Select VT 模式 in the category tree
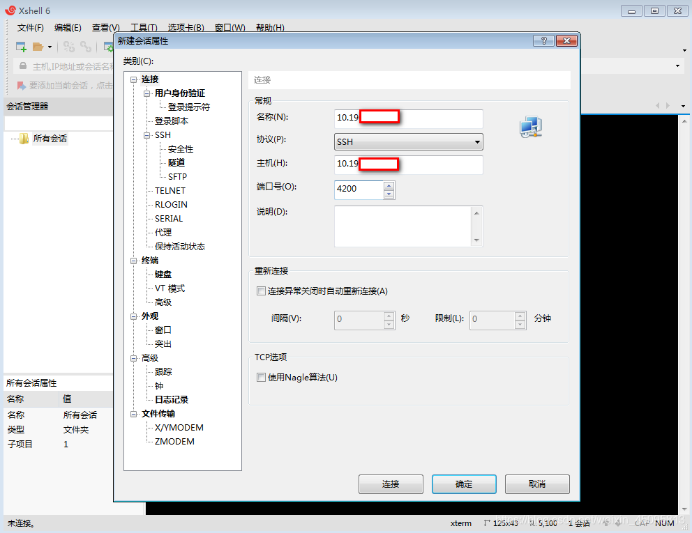This screenshot has height=533, width=692. point(170,288)
